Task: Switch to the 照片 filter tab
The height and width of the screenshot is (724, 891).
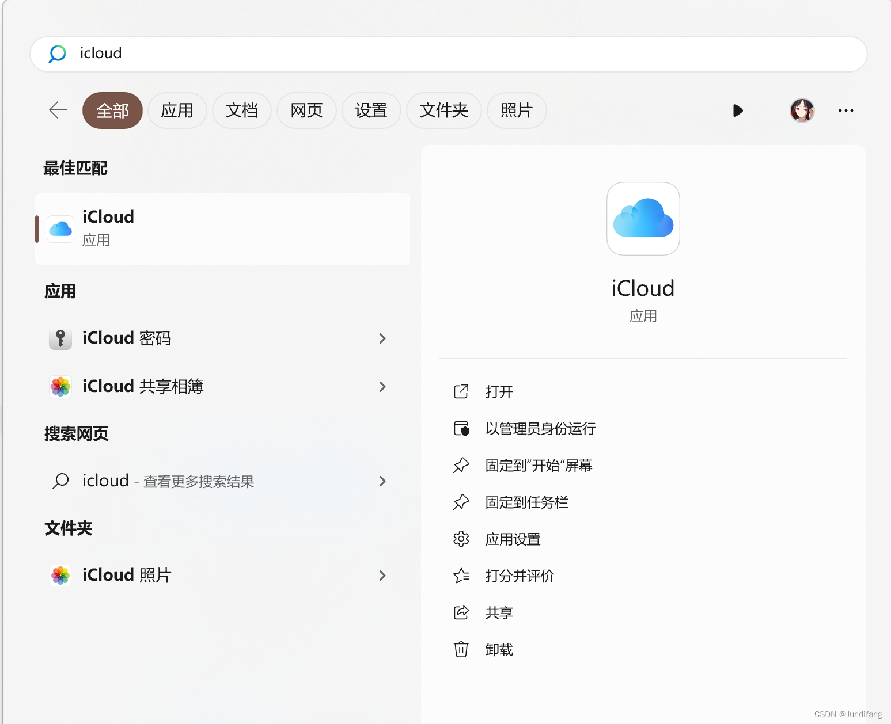Action: pyautogui.click(x=517, y=110)
